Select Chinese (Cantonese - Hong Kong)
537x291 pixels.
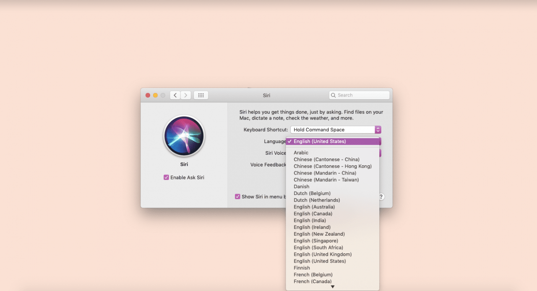333,166
